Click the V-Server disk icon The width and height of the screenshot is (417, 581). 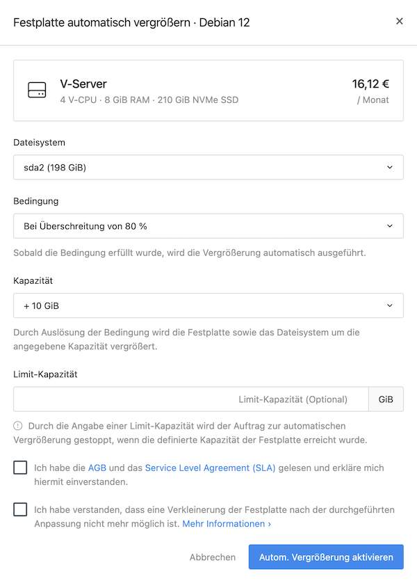[37, 90]
